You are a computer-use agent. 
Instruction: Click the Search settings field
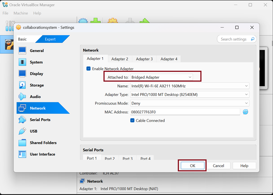237,39
